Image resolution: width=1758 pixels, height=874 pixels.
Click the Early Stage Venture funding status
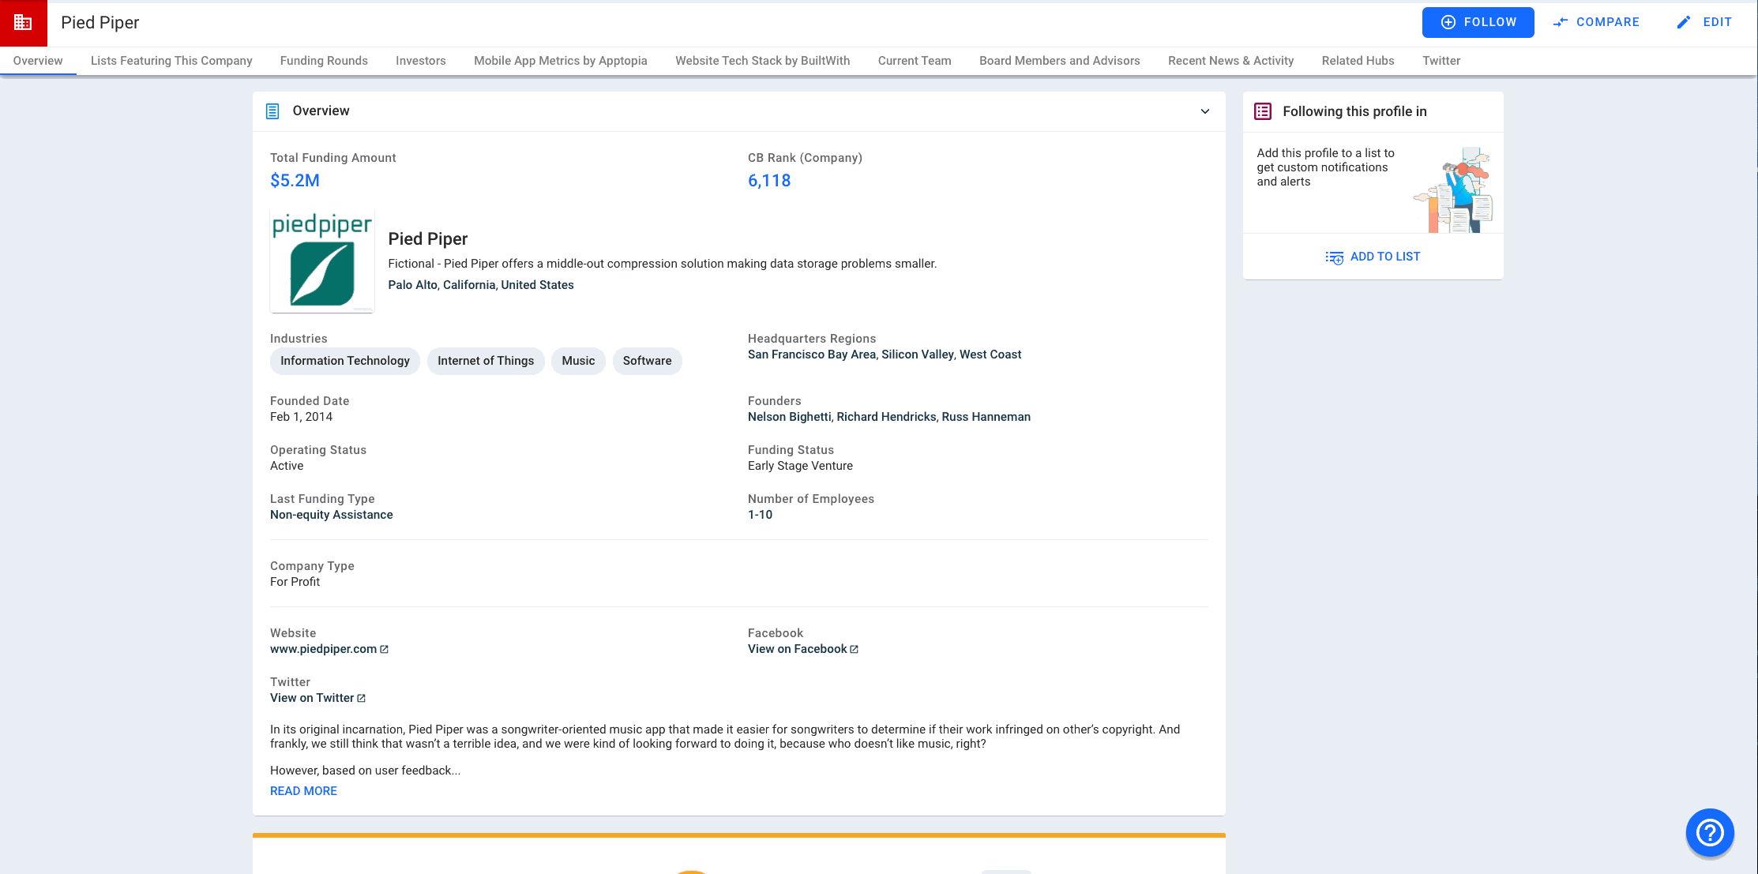(800, 466)
